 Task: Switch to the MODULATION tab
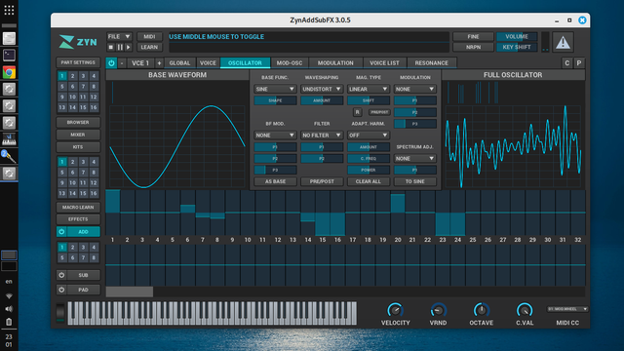tap(335, 62)
